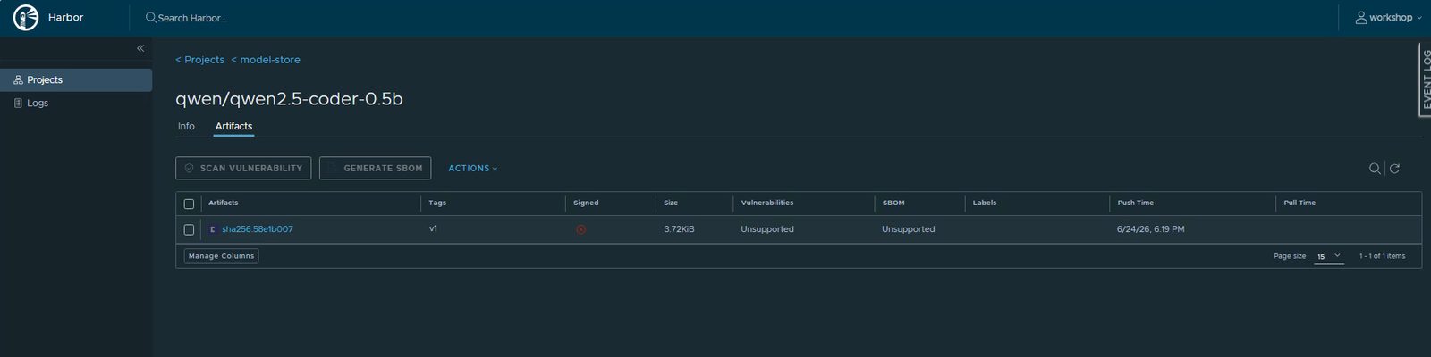Click SCAN VULNERABILITY button
This screenshot has height=357, width=1431.
[243, 168]
